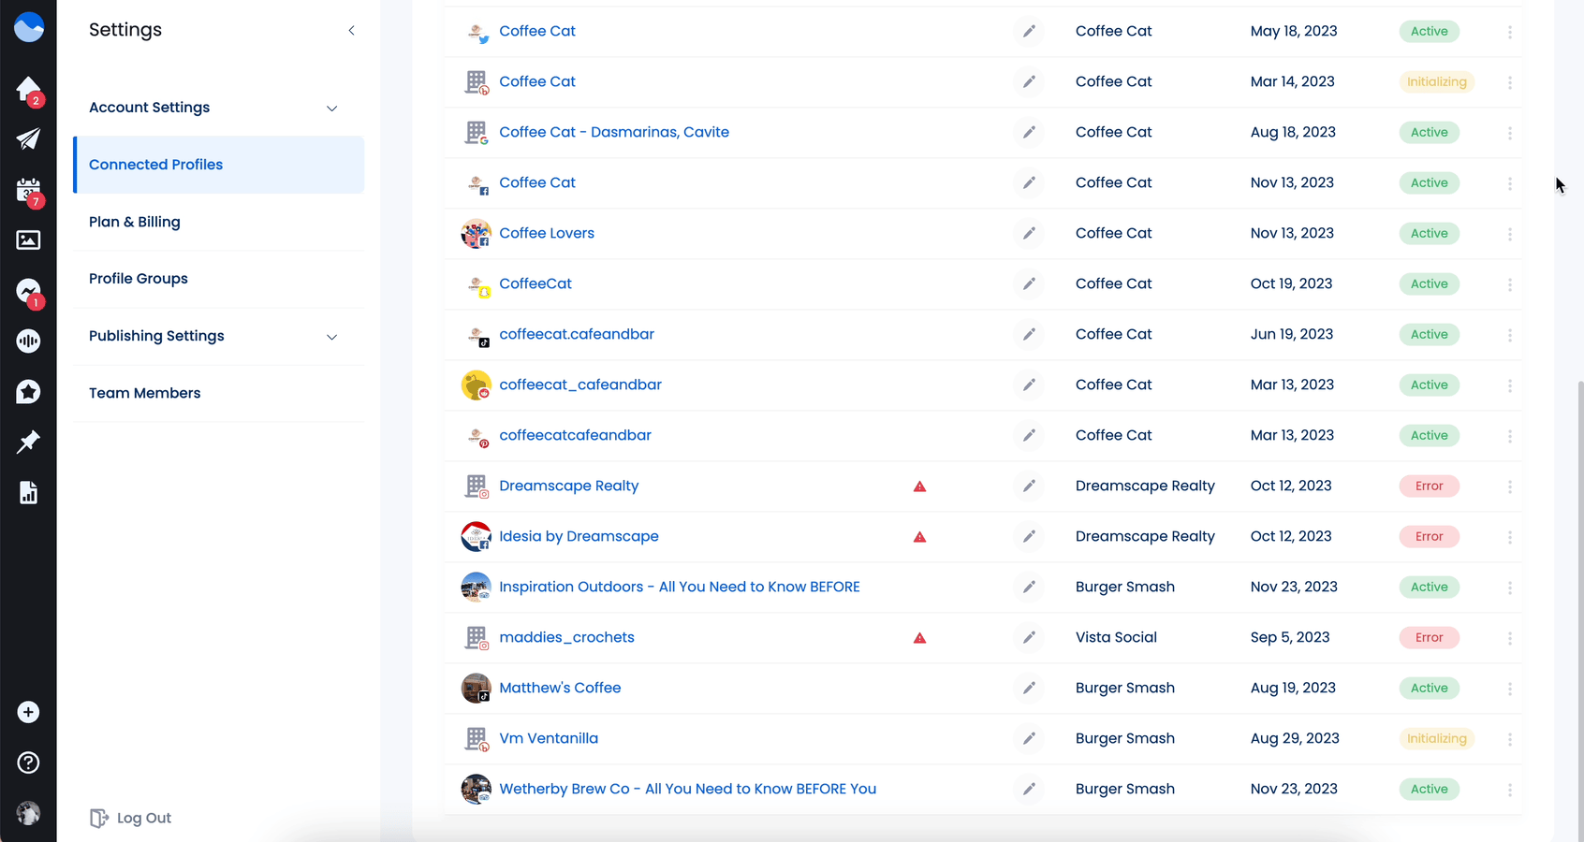Click date Jun 19, 2023
This screenshot has height=842, width=1584.
pos(1292,334)
